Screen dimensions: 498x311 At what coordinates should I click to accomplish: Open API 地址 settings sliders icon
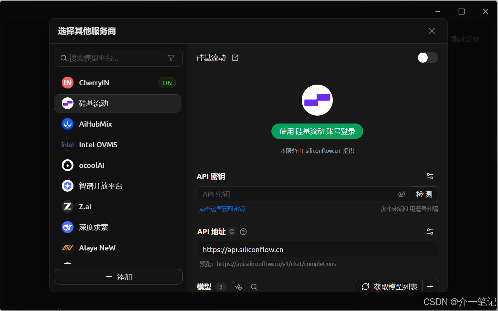pos(430,232)
